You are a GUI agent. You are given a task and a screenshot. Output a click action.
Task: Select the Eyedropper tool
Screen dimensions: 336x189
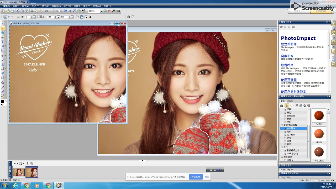(x=3, y=87)
